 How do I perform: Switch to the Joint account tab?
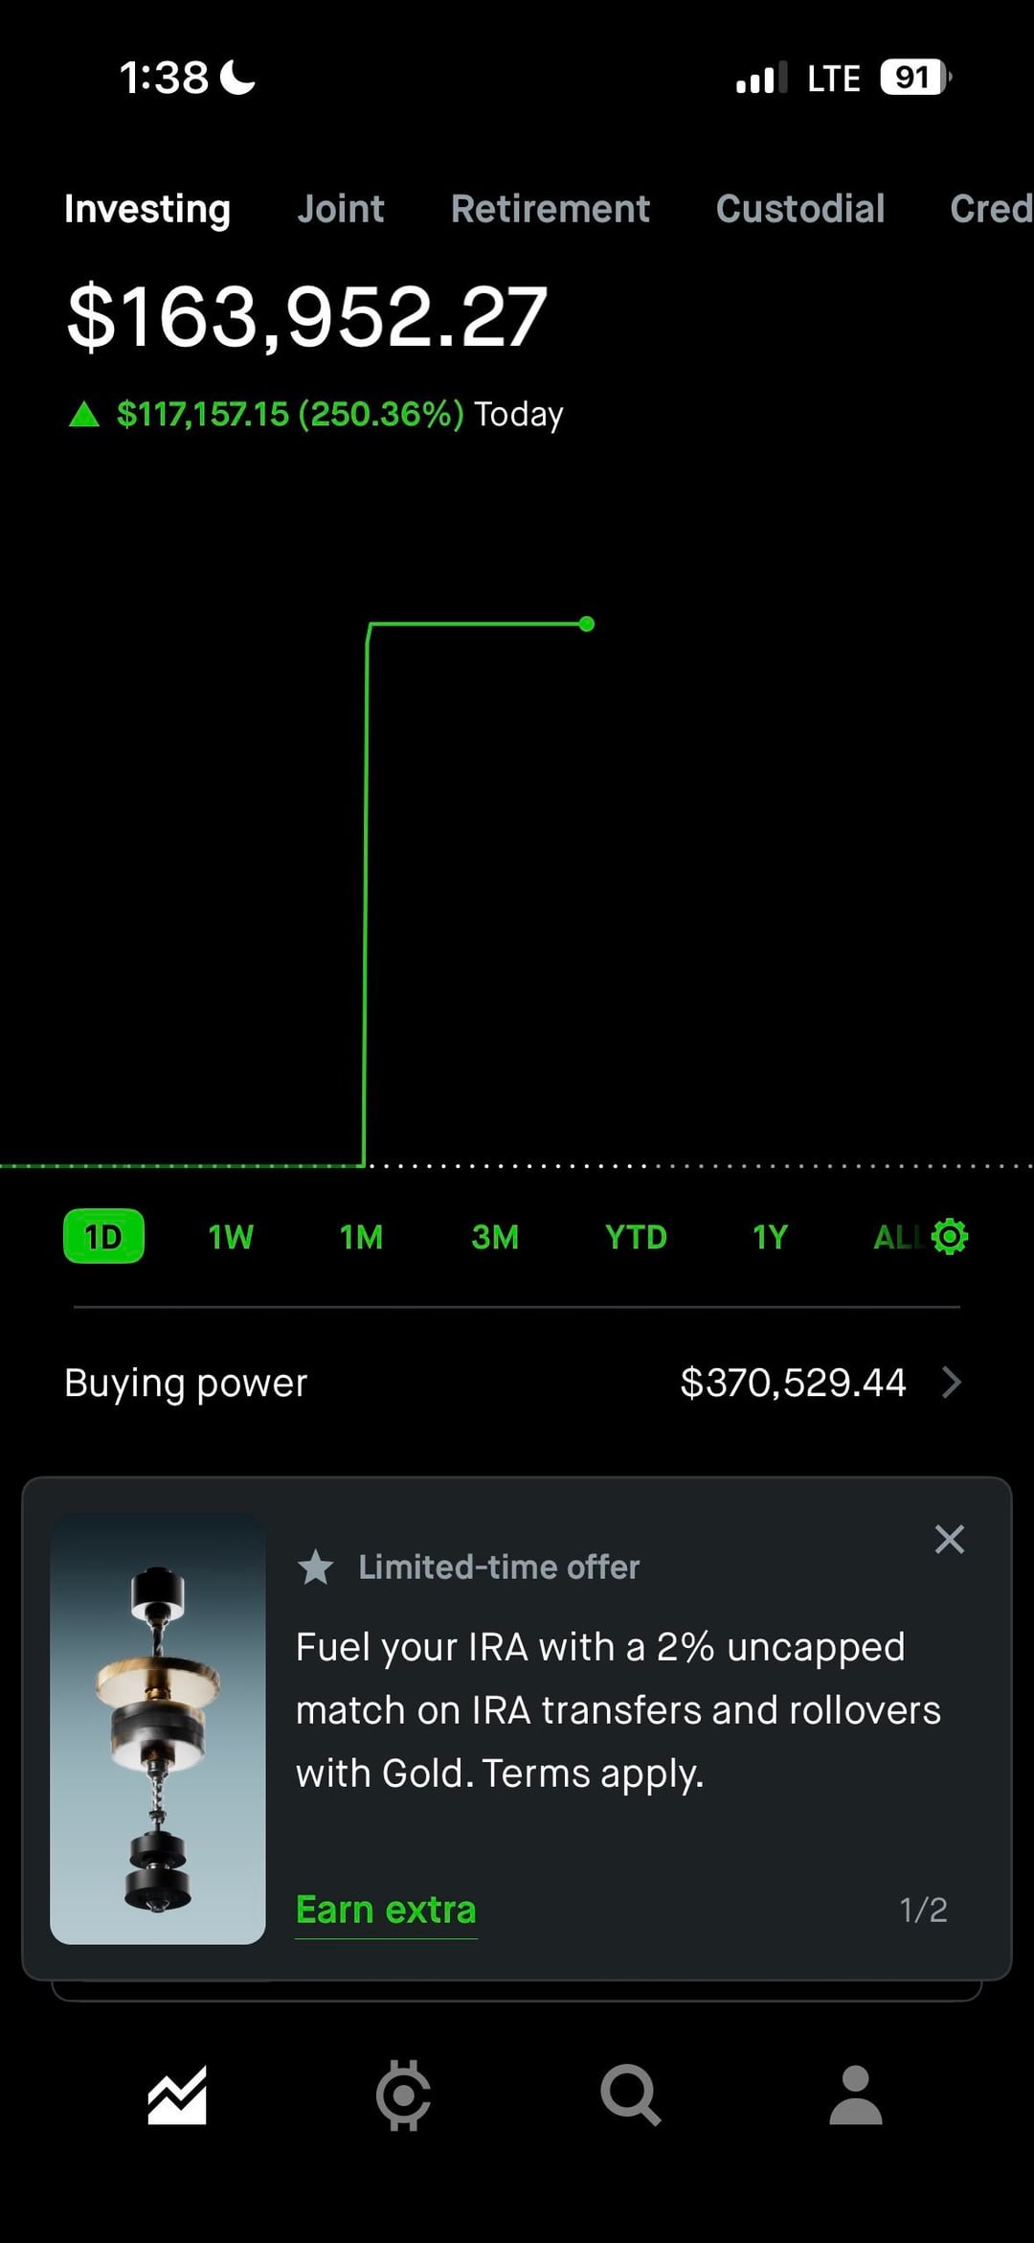point(341,209)
